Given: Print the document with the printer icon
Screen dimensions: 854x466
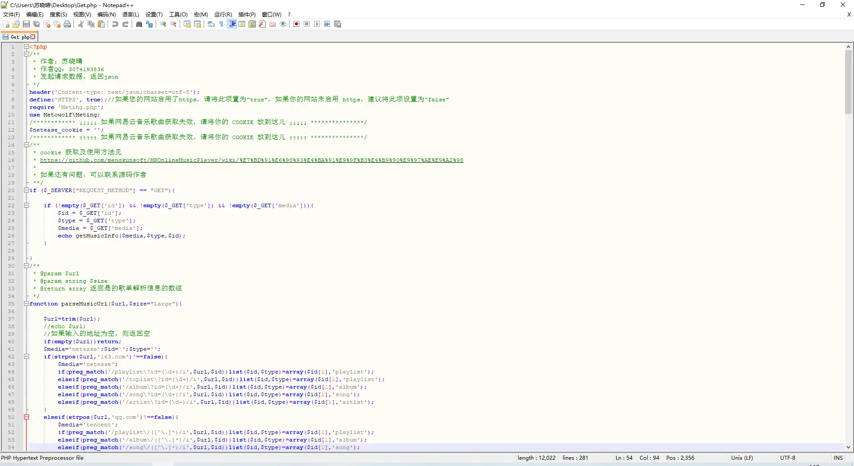Looking at the screenshot, I should pyautogui.click(x=67, y=24).
